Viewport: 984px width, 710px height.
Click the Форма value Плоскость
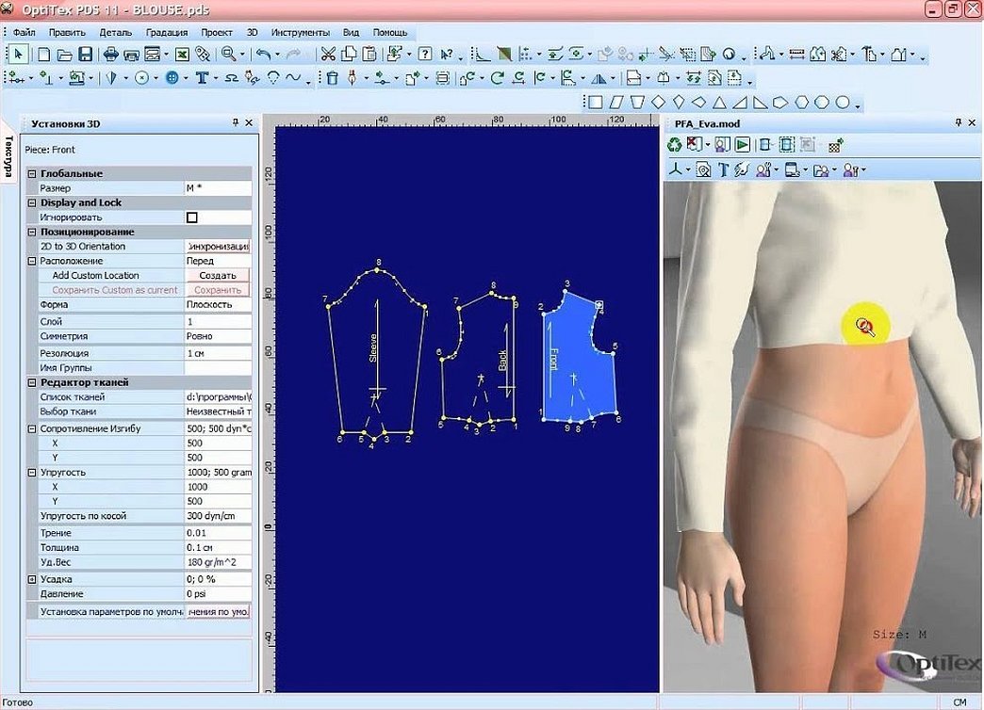tap(218, 305)
